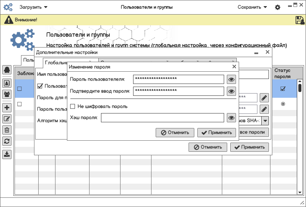The image size is (306, 207).
Task: Toggle the 'Заблокирован' checkbox in first table row
Action: coord(20,89)
